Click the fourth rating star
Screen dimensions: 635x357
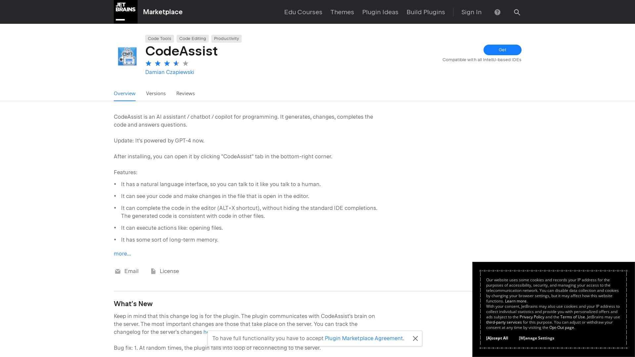coord(176,63)
